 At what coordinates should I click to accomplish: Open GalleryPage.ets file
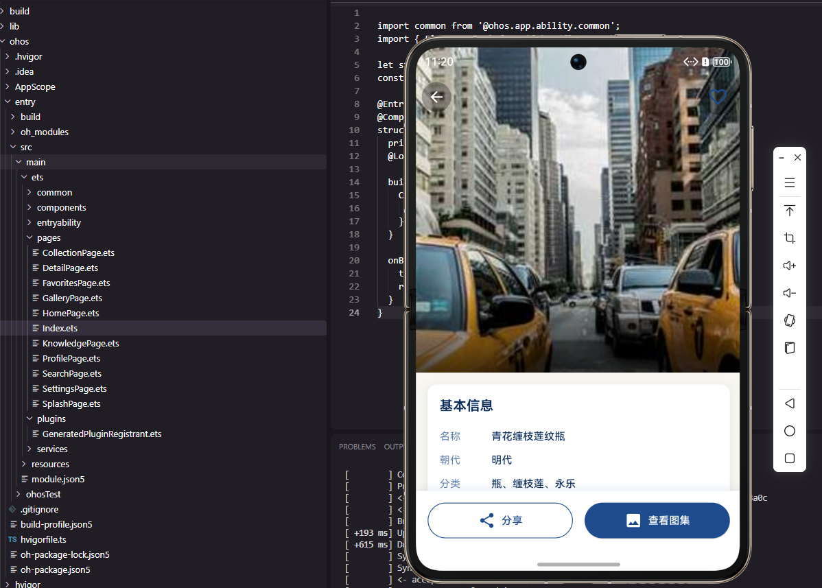[72, 298]
